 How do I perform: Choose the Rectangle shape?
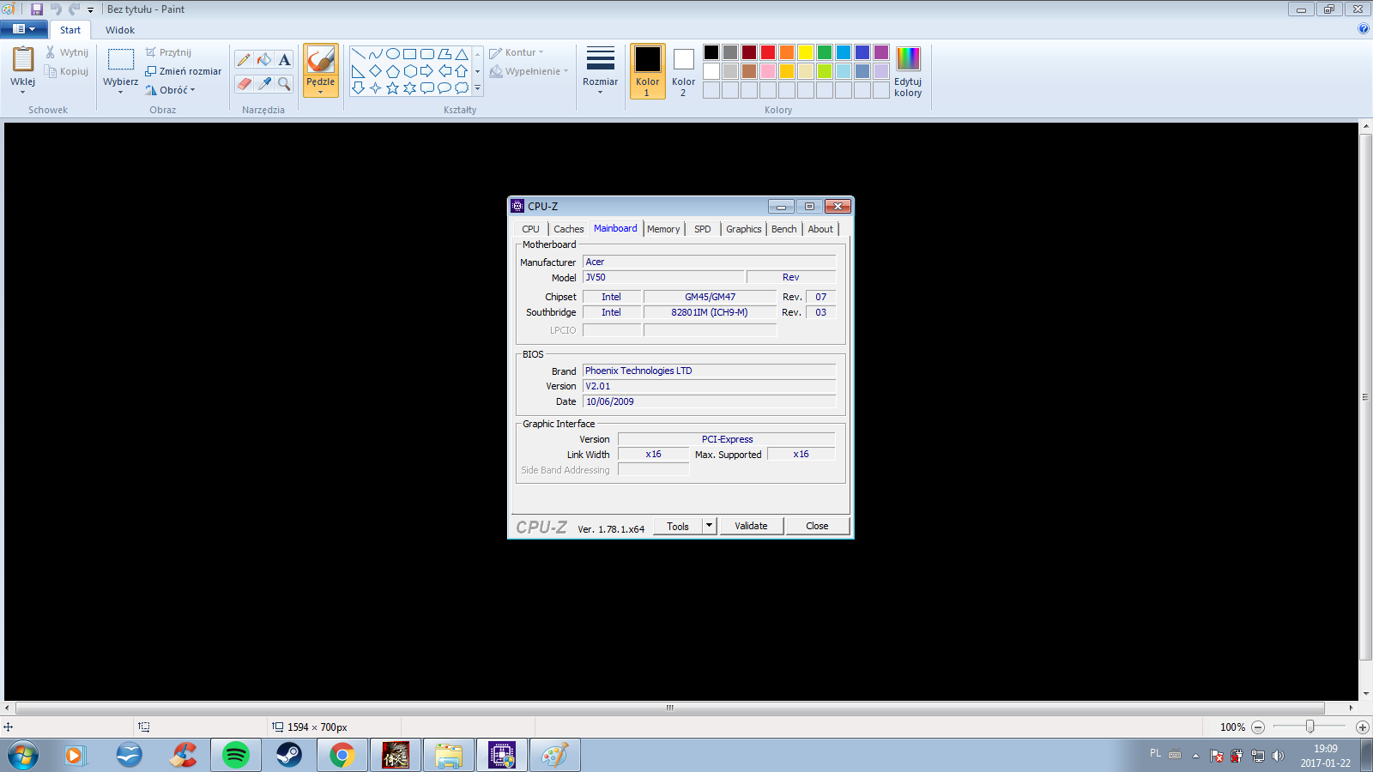click(x=410, y=54)
